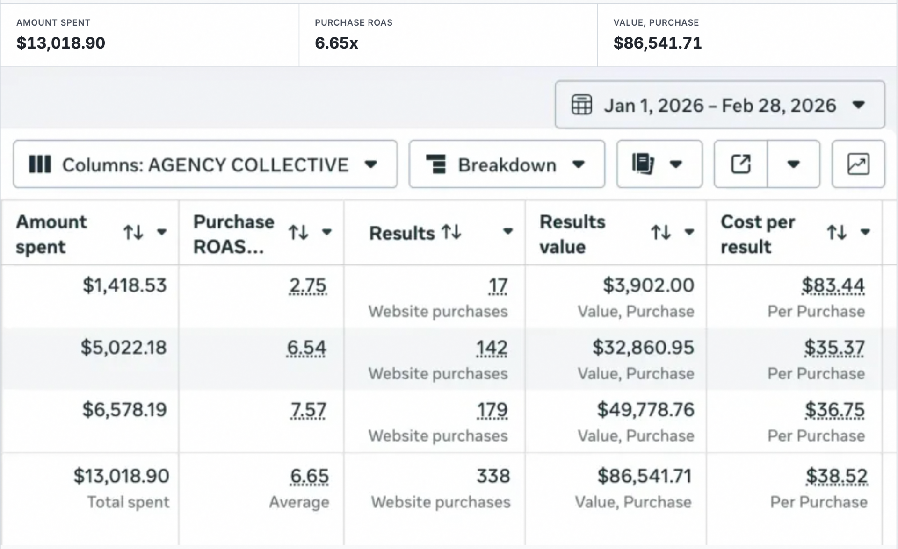Click the 7.57 ROAS value
Image resolution: width=898 pixels, height=549 pixels.
point(308,409)
